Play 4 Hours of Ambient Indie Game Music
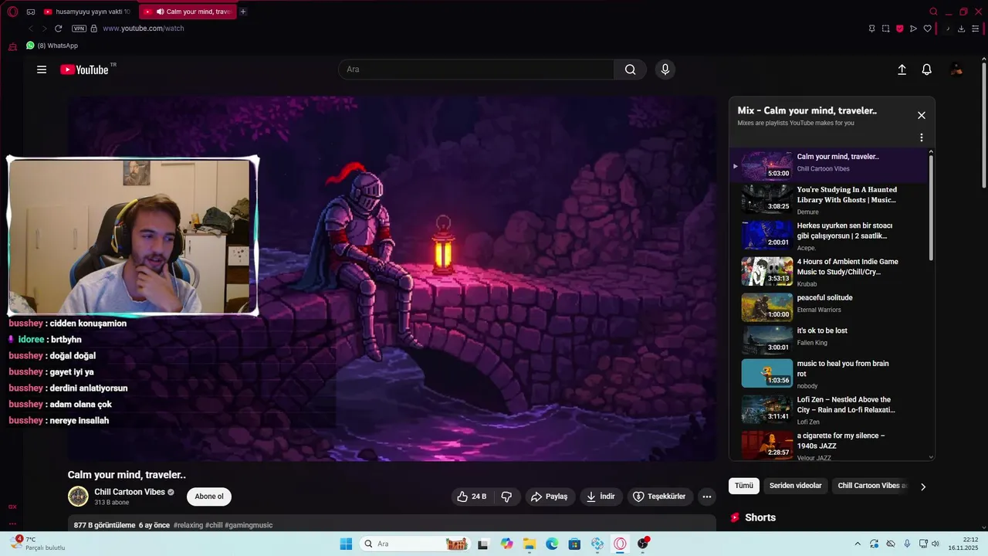Image resolution: width=988 pixels, height=556 pixels. [828, 271]
